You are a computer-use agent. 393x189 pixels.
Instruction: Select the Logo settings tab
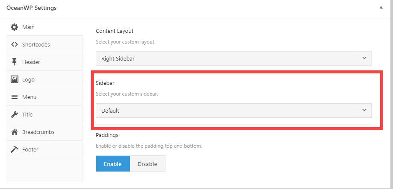tap(44, 79)
